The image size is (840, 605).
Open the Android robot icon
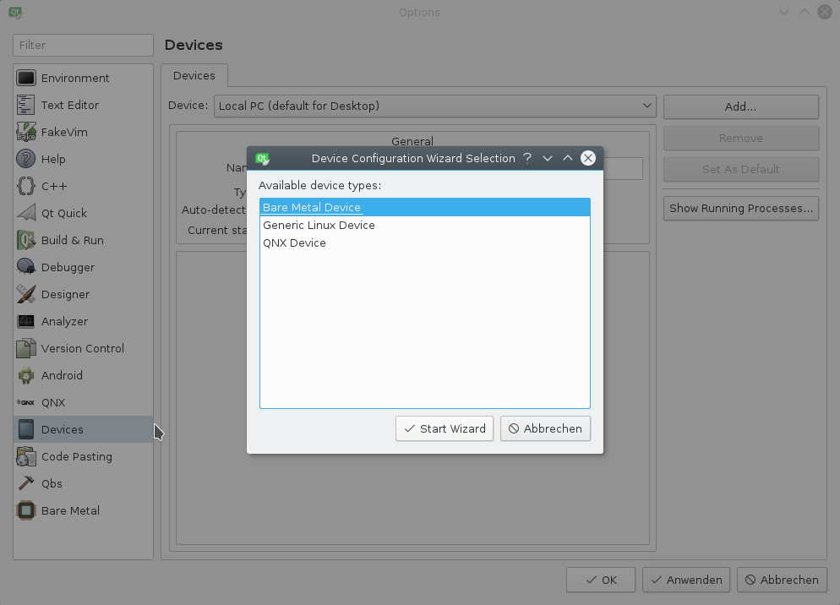tap(25, 375)
